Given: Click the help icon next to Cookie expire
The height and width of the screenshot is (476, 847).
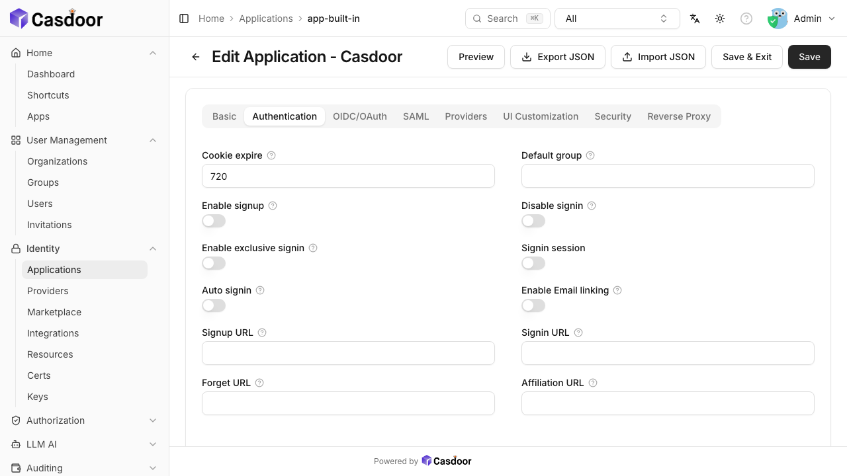Looking at the screenshot, I should 271,155.
